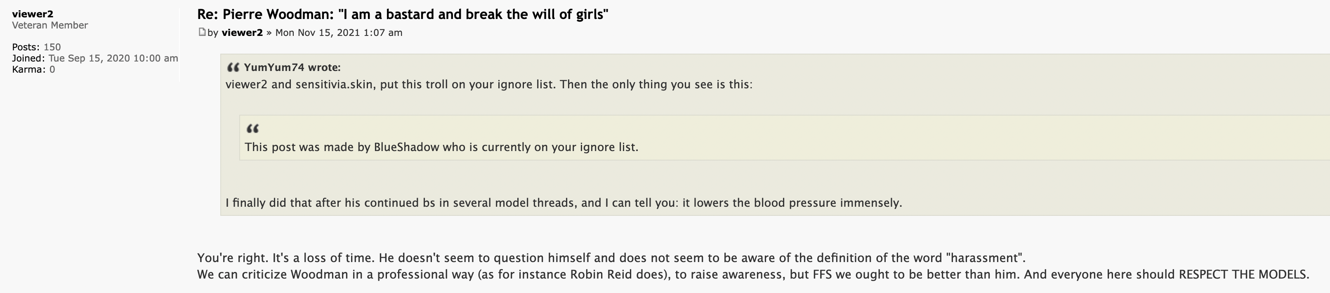The width and height of the screenshot is (1330, 293).
Task: Click the Joined date Tue Sep 15, 2020
Action: 113,58
